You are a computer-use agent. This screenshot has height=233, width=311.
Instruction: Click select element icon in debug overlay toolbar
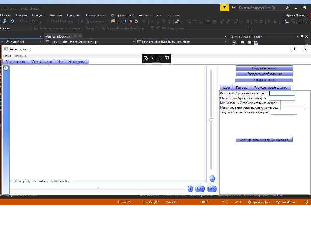pos(153,58)
